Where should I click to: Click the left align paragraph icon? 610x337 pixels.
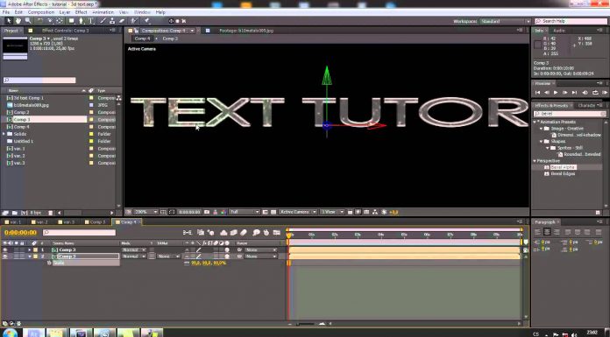(537, 232)
